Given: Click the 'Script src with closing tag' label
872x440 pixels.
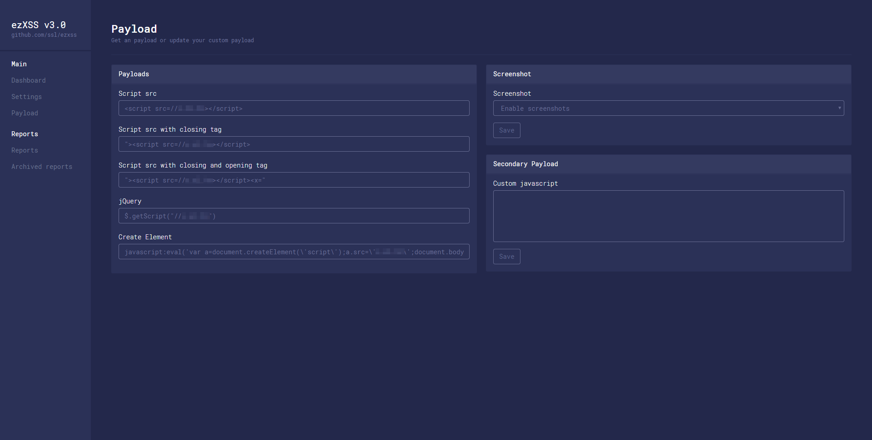Looking at the screenshot, I should pos(170,129).
